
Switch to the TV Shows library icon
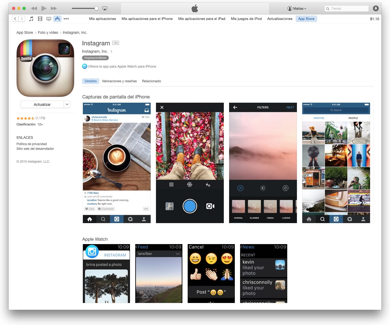point(49,19)
